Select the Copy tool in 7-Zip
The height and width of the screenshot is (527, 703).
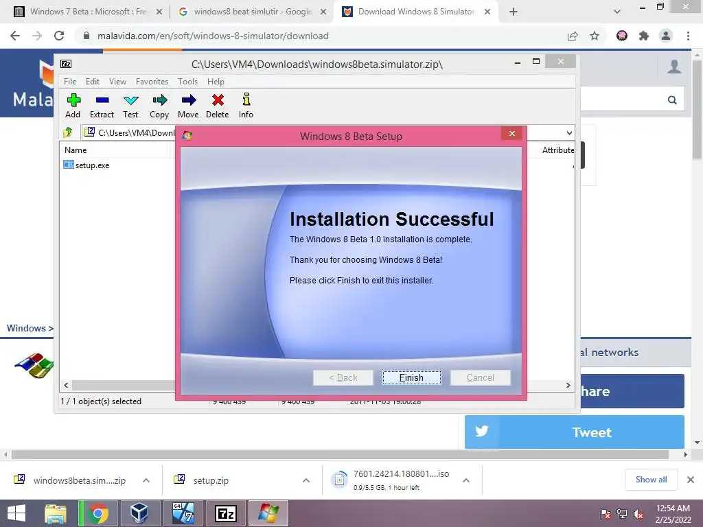coord(159,106)
